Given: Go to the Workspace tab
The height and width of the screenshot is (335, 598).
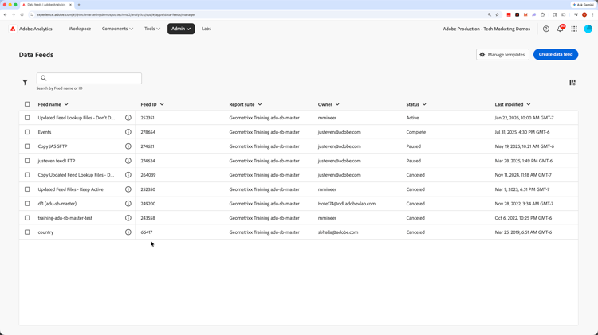Looking at the screenshot, I should [80, 29].
